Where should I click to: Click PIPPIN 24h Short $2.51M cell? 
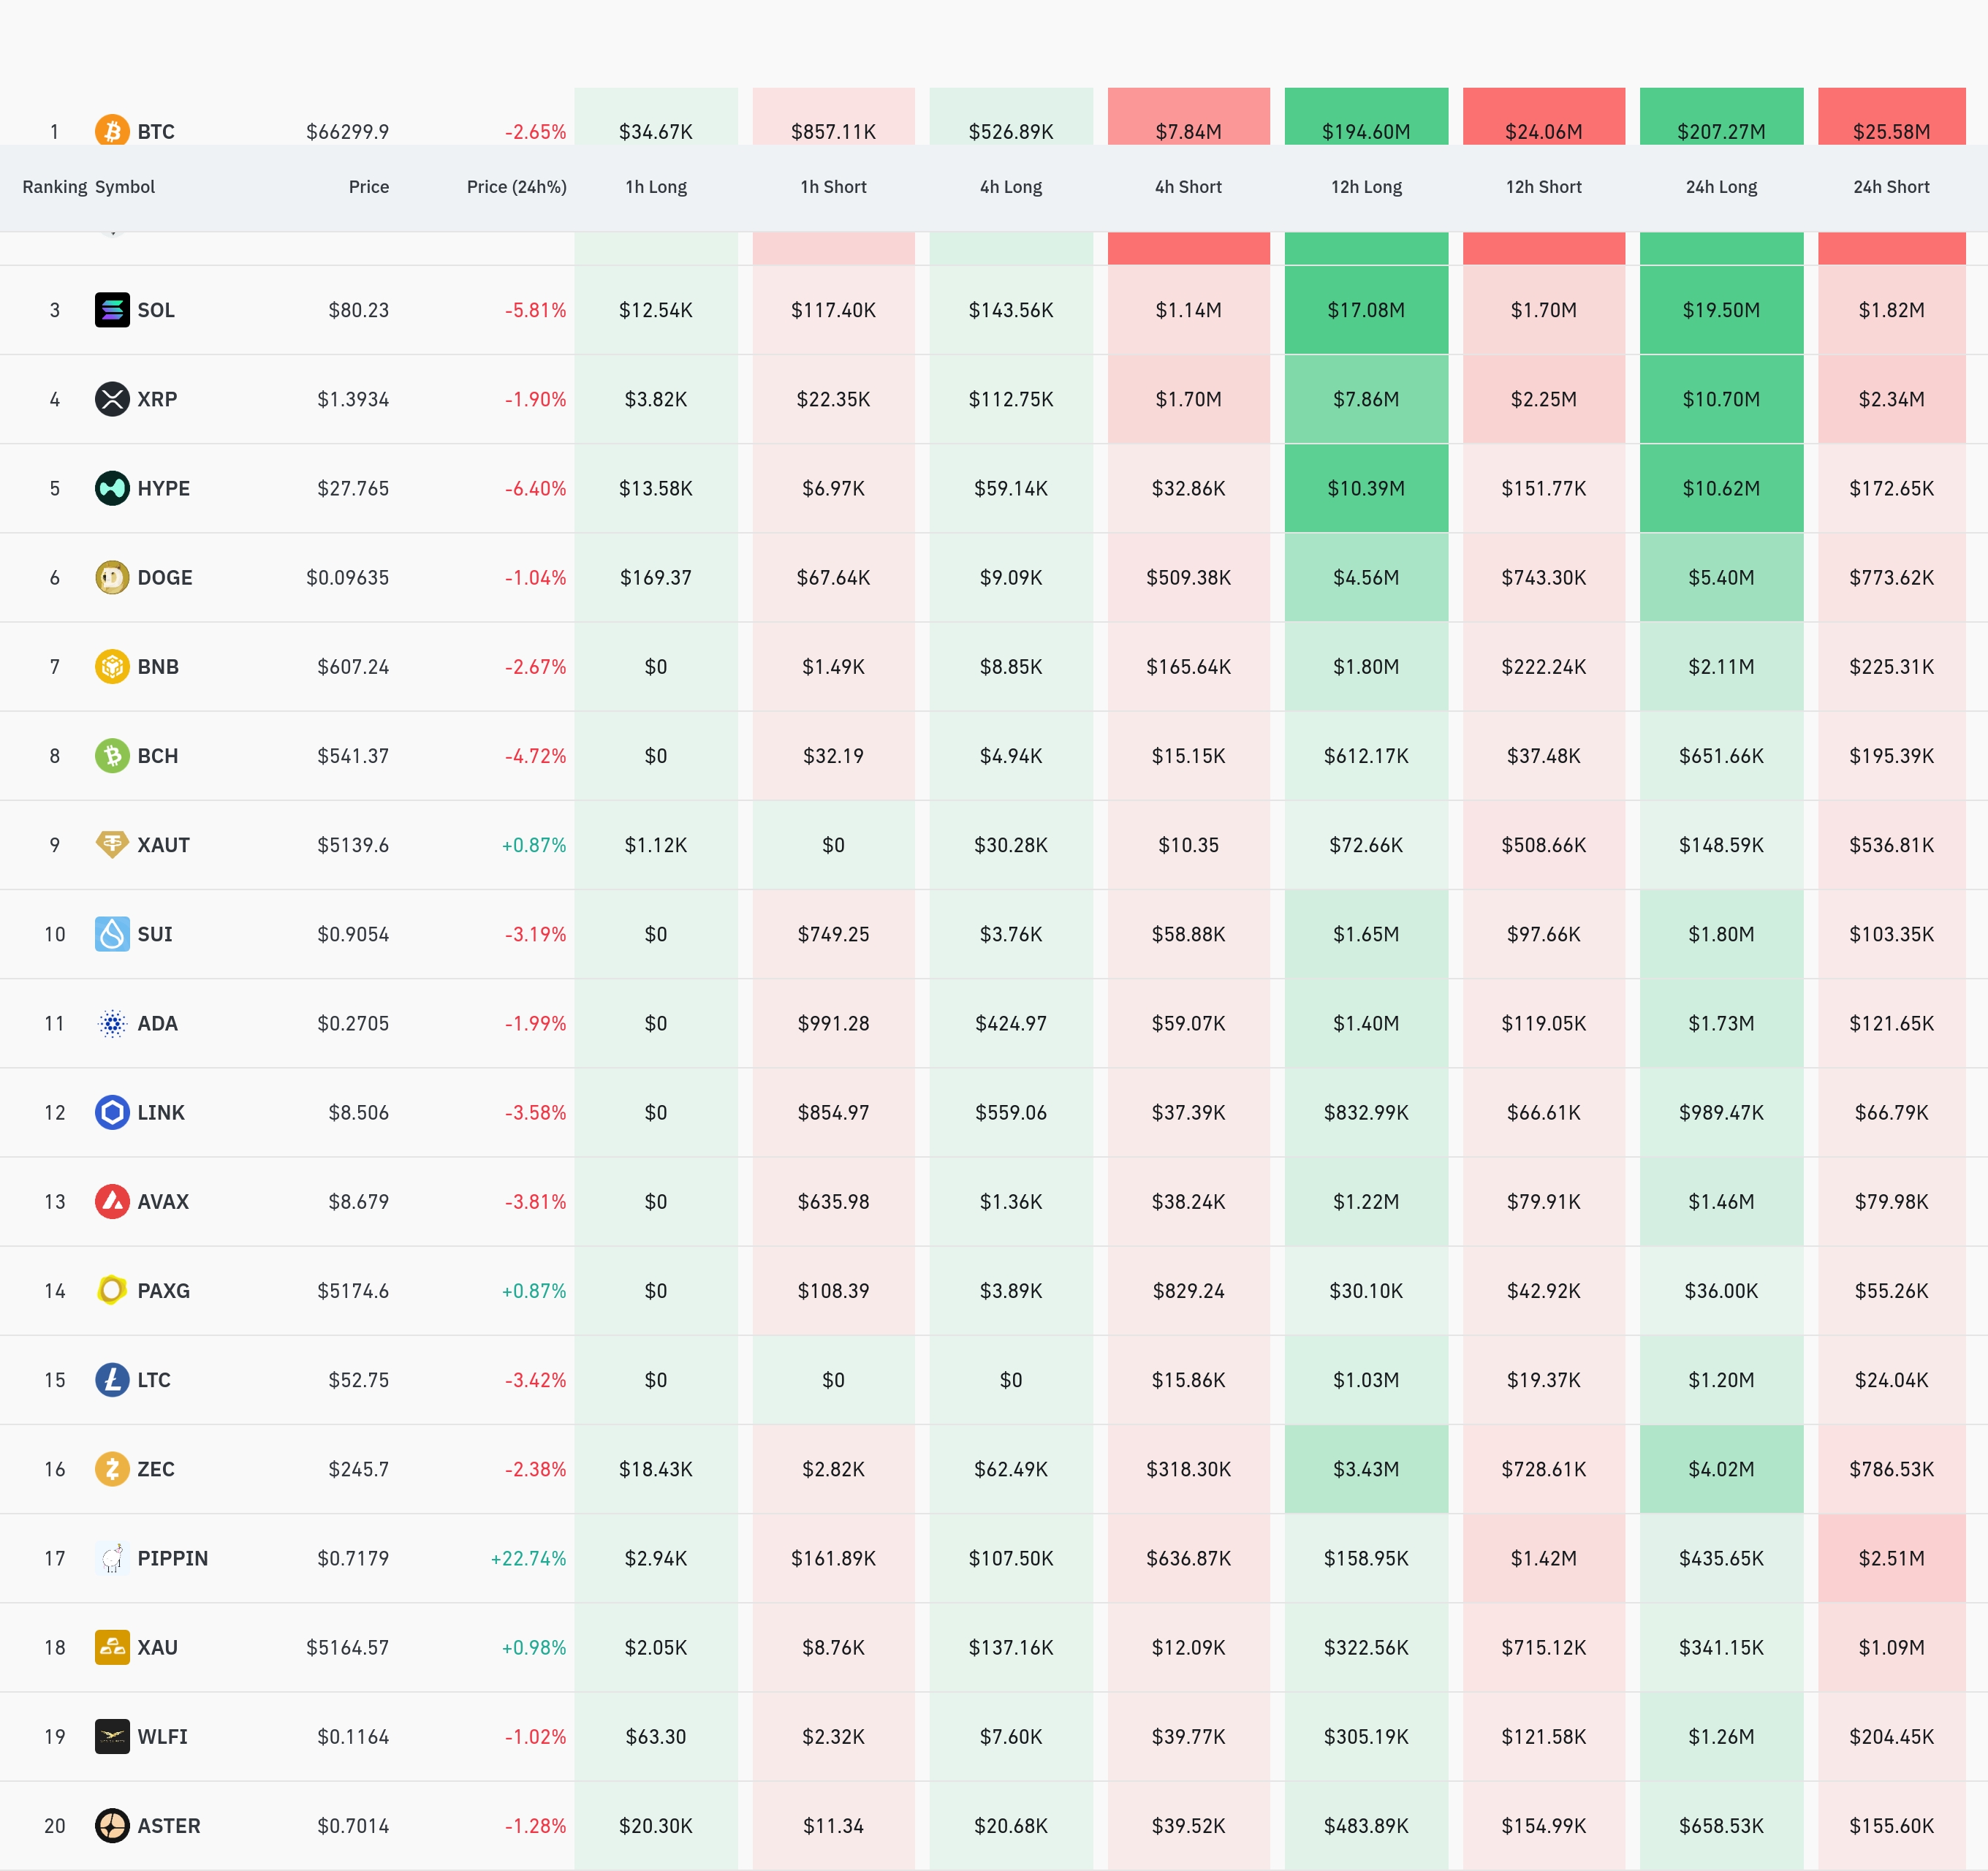[1891, 1558]
